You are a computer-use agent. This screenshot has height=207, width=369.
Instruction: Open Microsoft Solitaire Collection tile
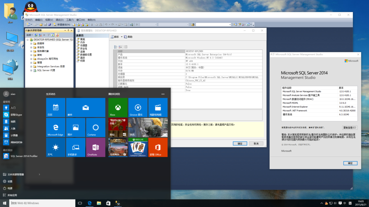pos(138,147)
